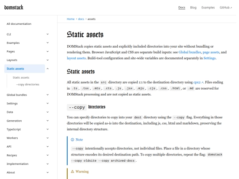This screenshot has width=239, height=179.
Task: Expand the API section chevron
Action: pyautogui.click(x=47, y=146)
